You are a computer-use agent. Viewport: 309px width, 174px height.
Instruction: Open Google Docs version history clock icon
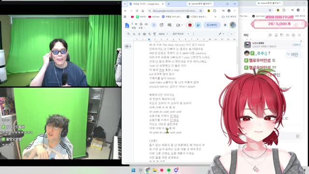point(161,25)
